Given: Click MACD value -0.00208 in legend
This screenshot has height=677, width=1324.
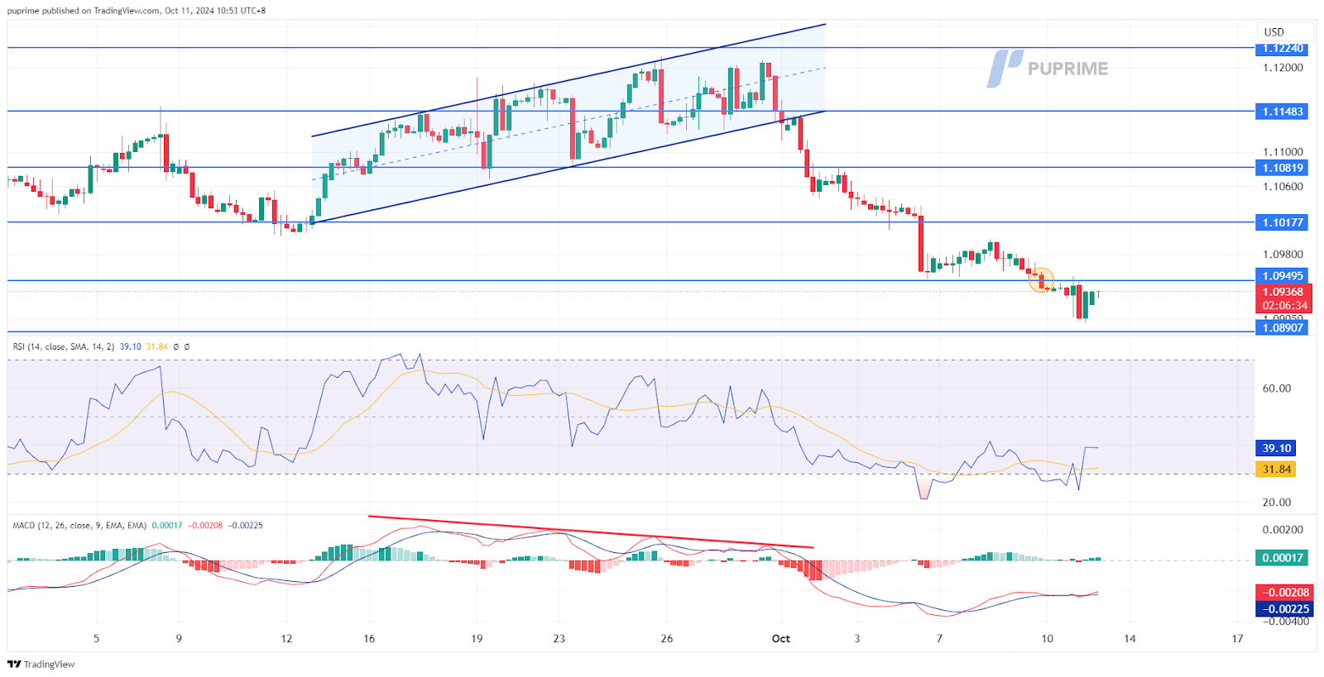Looking at the screenshot, I should pos(205,525).
